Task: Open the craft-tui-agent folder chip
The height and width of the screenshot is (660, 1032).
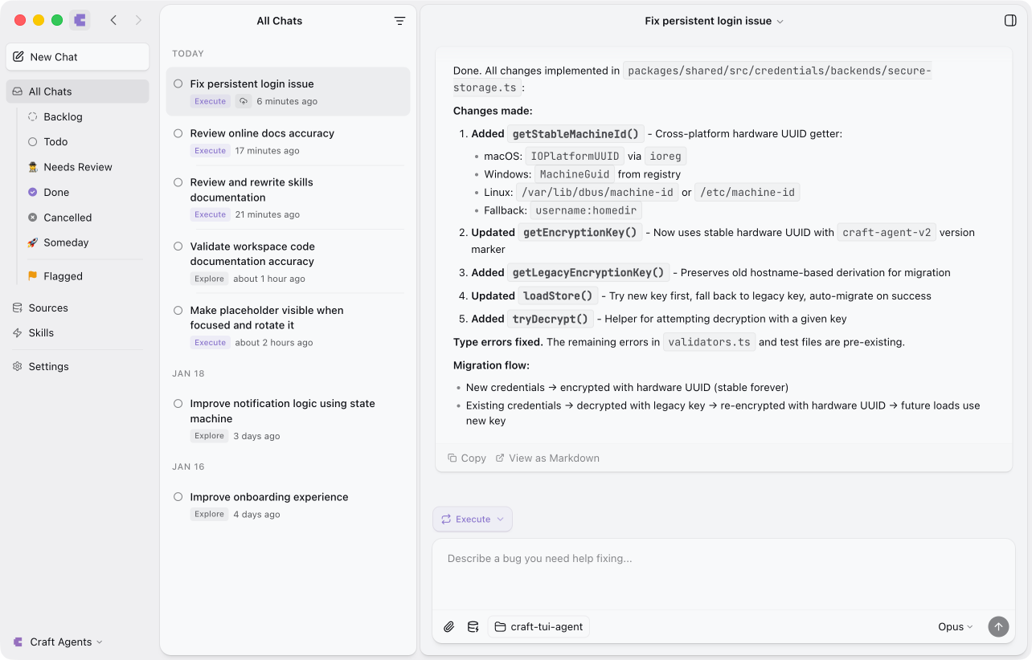Action: click(539, 626)
